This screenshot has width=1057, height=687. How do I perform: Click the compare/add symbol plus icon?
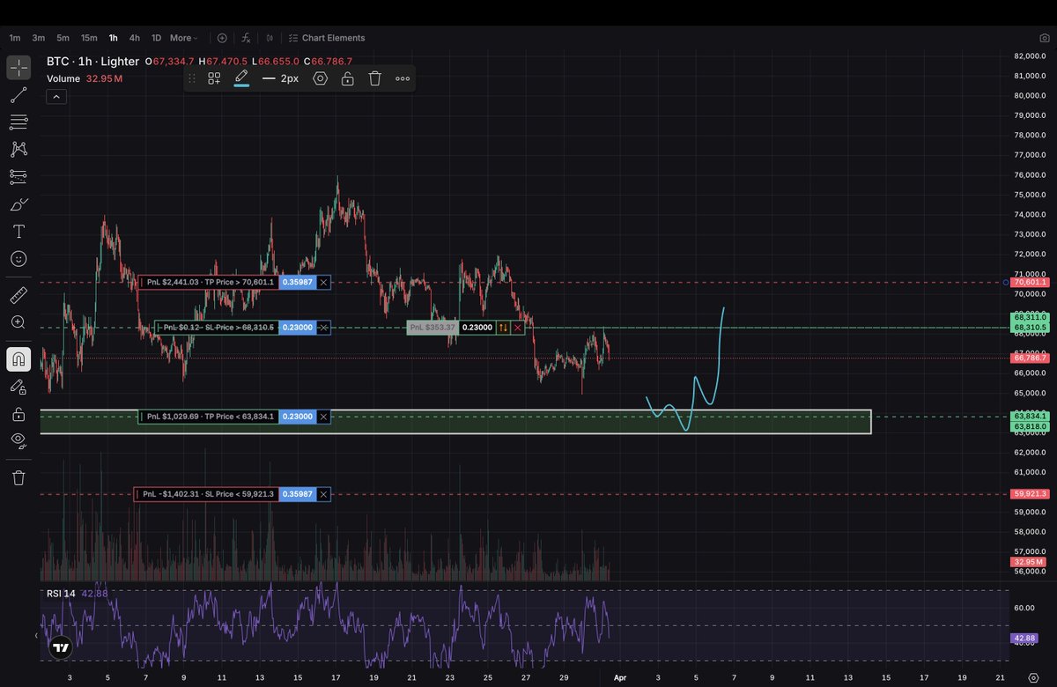222,38
